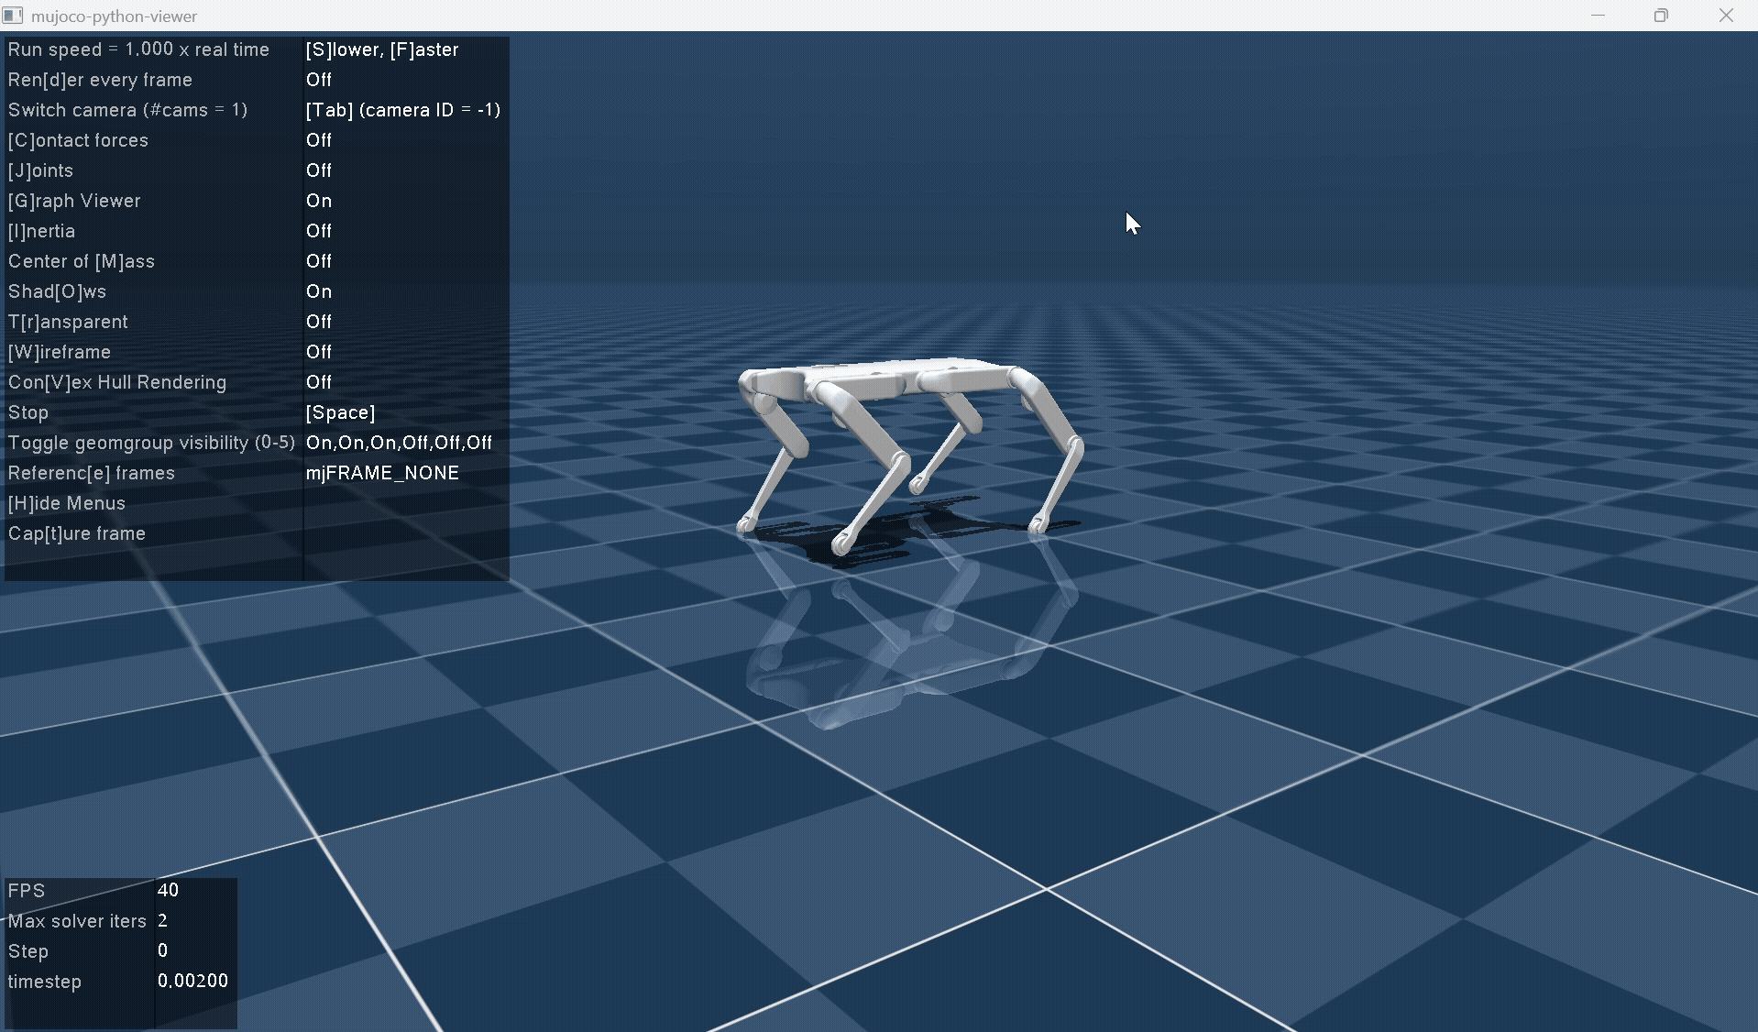Click the 'mjFRAME_NONE' value
The width and height of the screenshot is (1758, 1032).
click(382, 473)
